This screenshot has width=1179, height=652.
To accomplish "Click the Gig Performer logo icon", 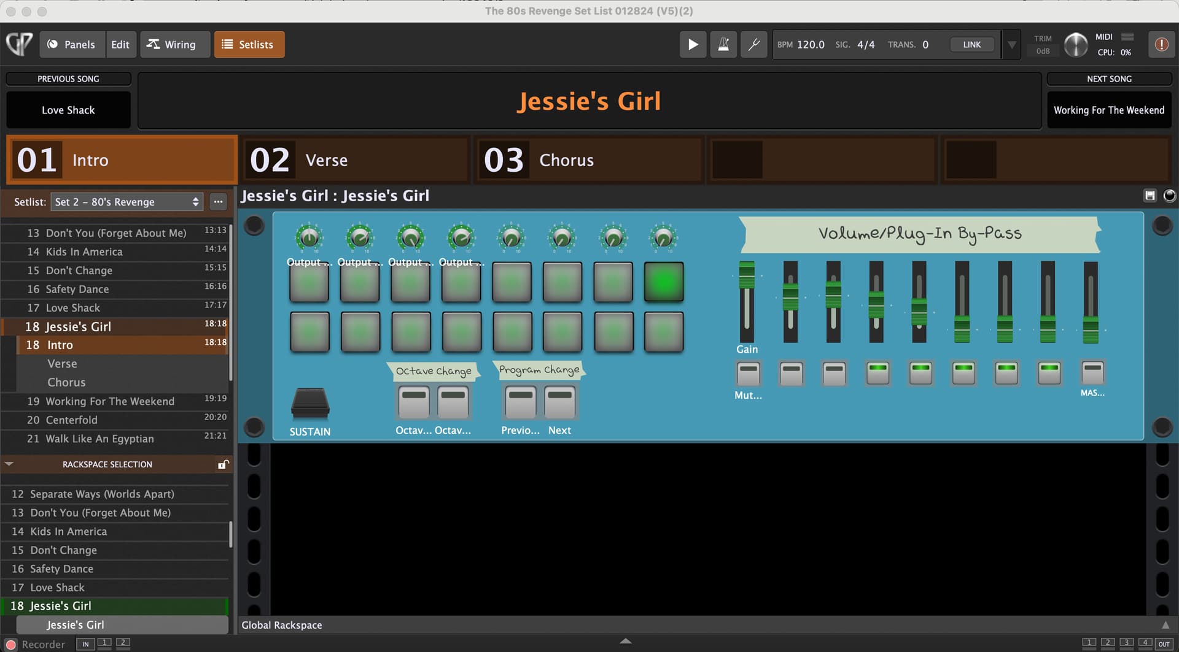I will pyautogui.click(x=20, y=44).
